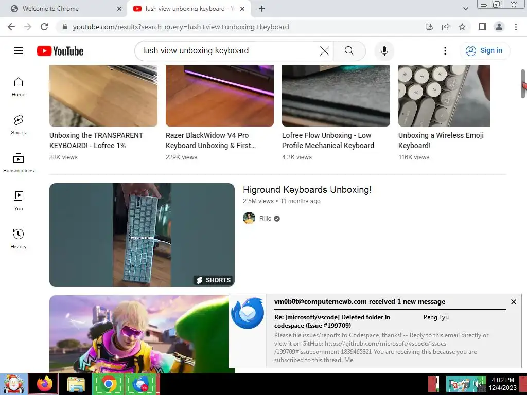Reload the page in Chrome
The image size is (527, 395).
tap(44, 27)
